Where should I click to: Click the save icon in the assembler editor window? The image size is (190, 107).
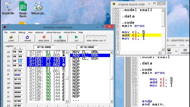point(169,51)
